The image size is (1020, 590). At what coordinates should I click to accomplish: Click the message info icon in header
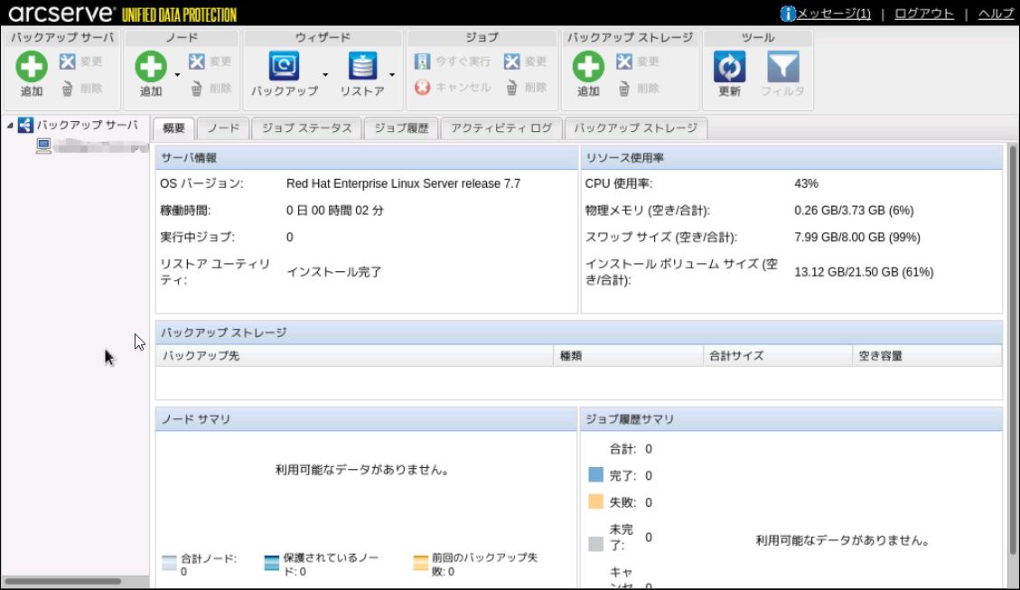point(788,14)
